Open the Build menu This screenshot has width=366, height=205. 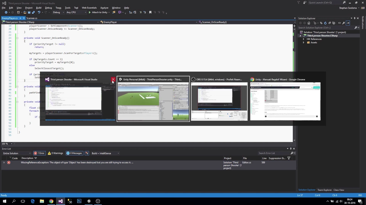[x=39, y=8]
